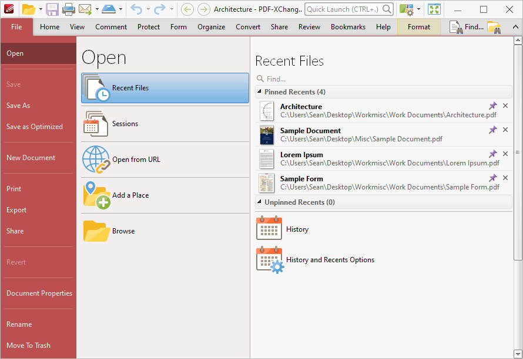Expand the Unpinned Recents section
Screen dimensions: 523x359
click(258, 202)
